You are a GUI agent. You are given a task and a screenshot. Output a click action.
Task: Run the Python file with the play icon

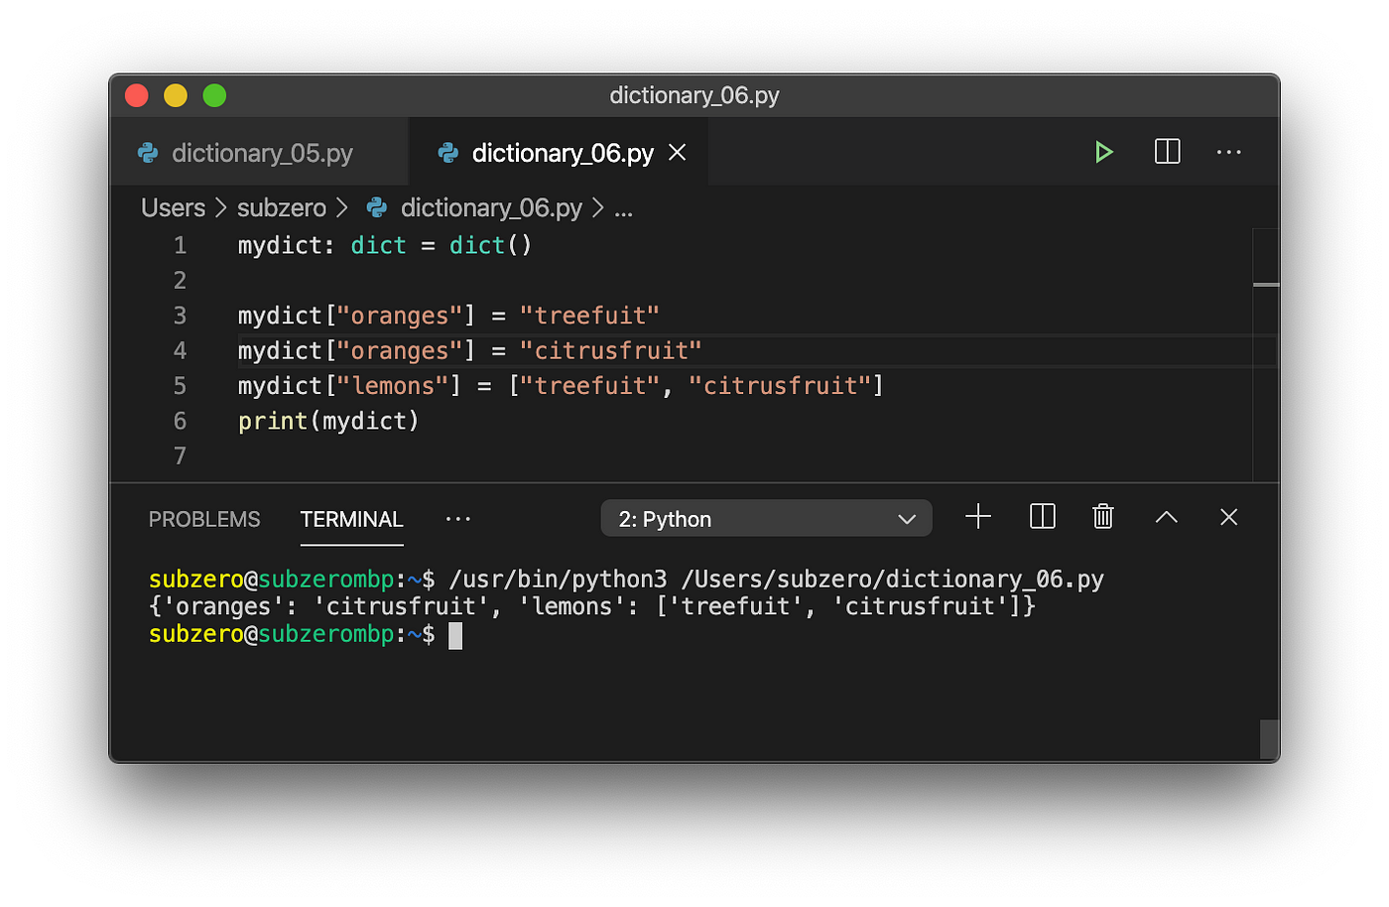[x=1103, y=152]
